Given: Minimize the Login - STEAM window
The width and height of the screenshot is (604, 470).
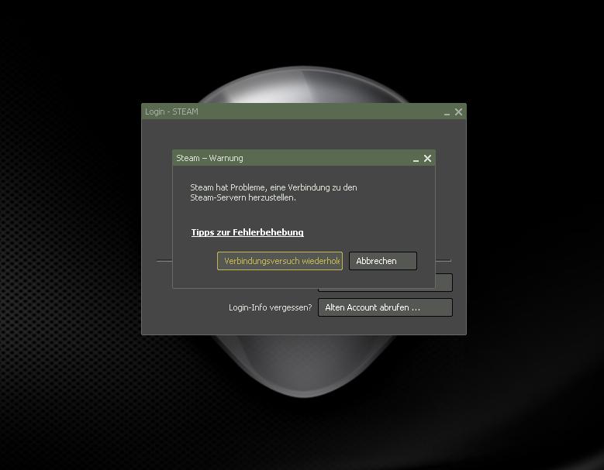Looking at the screenshot, I should click(x=447, y=114).
